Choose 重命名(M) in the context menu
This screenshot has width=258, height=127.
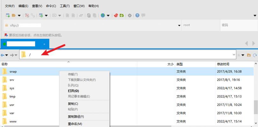click(x=84, y=124)
